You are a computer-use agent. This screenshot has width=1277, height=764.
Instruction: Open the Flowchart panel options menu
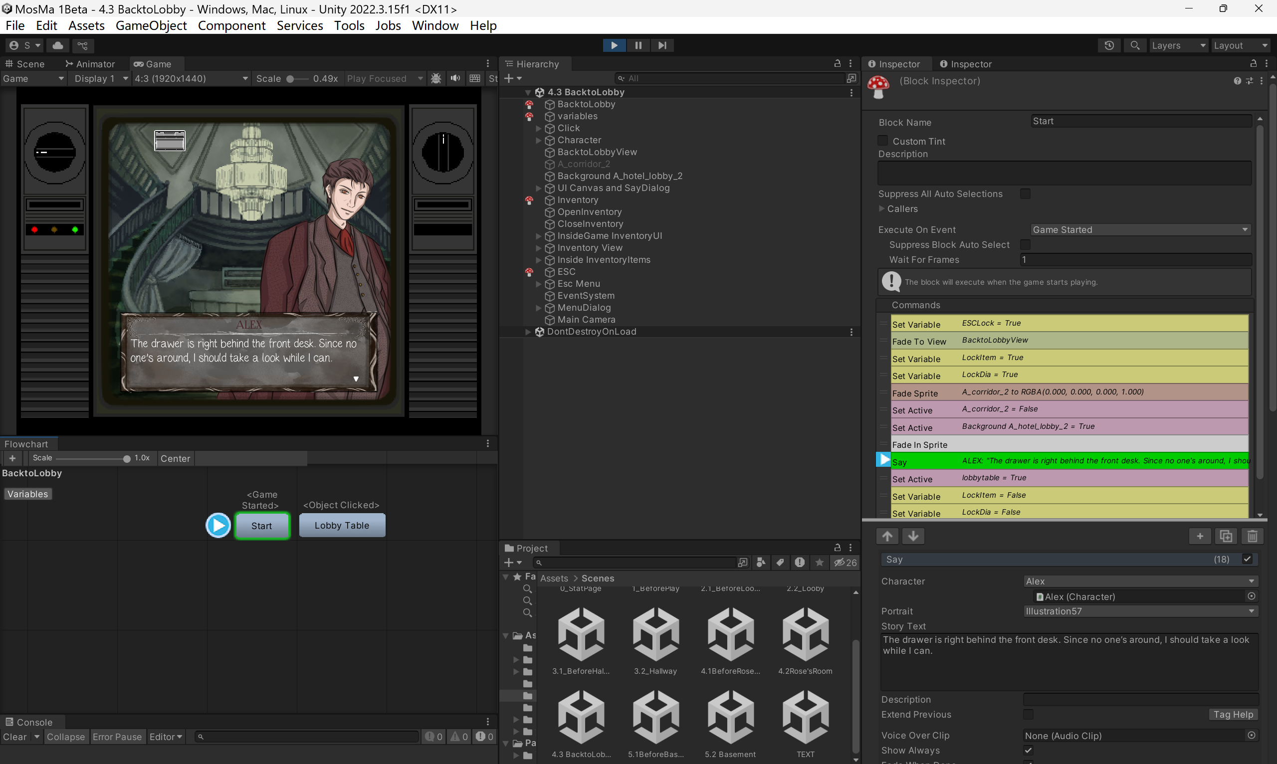pos(488,443)
